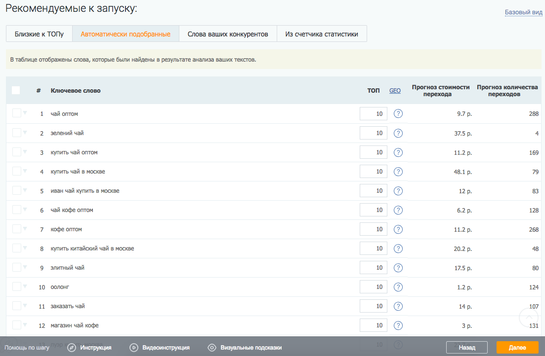Click the scroll-to-top round arrow icon

click(529, 318)
